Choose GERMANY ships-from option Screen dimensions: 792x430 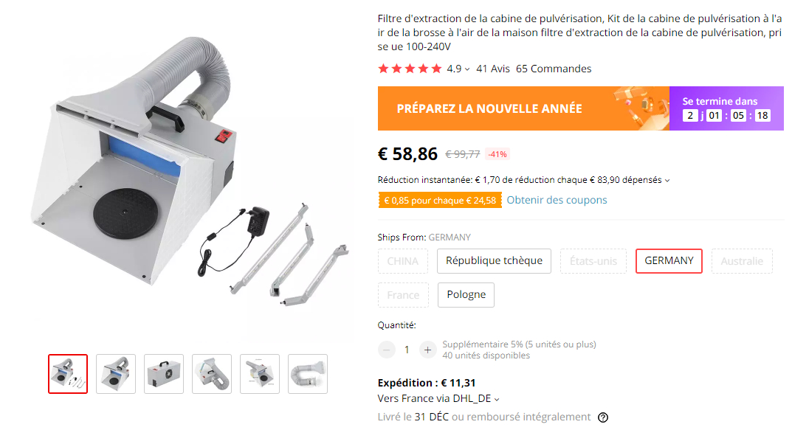pos(669,261)
